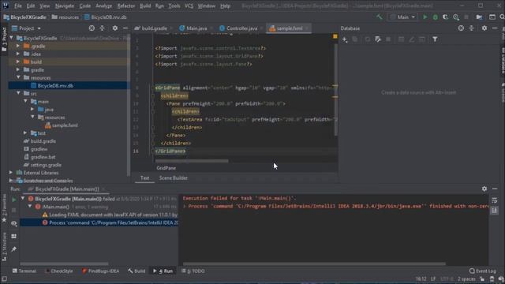505x284 pixels.
Task: Expand the build folder in project tree
Action: [x=18, y=62]
